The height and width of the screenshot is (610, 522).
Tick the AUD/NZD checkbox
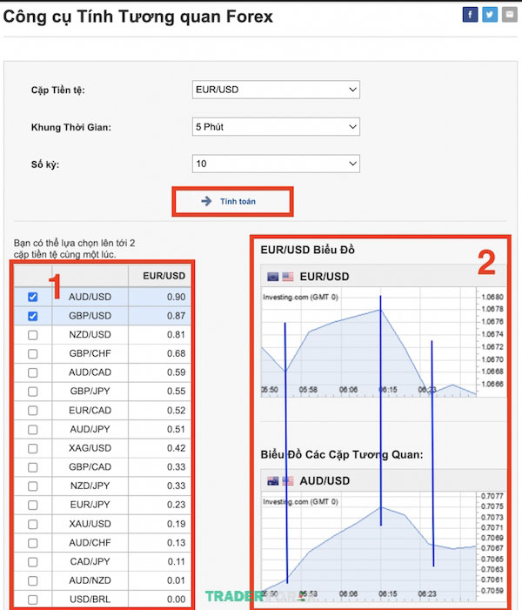click(33, 580)
